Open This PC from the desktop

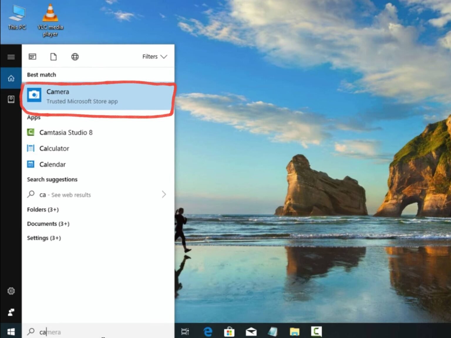[x=16, y=13]
